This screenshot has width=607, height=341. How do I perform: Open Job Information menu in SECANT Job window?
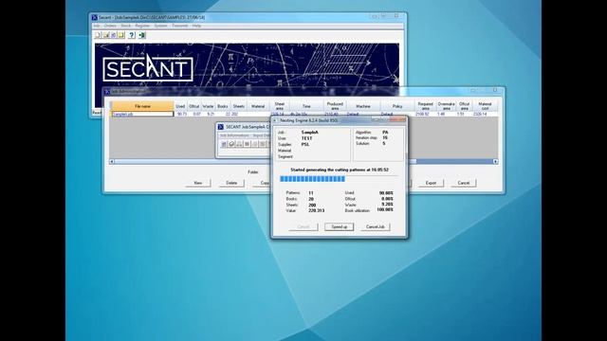click(x=234, y=135)
